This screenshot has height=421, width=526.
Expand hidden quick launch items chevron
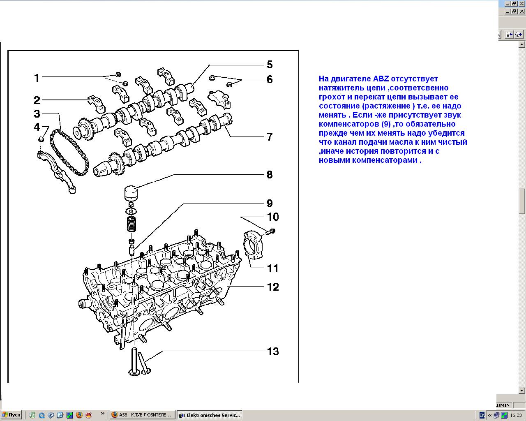click(102, 414)
